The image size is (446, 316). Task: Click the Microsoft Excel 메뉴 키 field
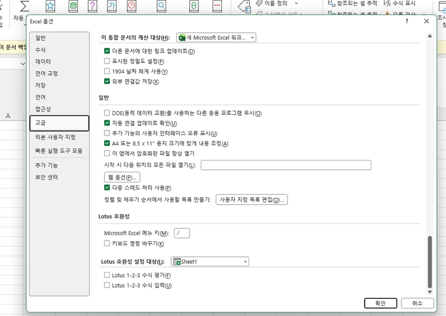click(x=182, y=233)
